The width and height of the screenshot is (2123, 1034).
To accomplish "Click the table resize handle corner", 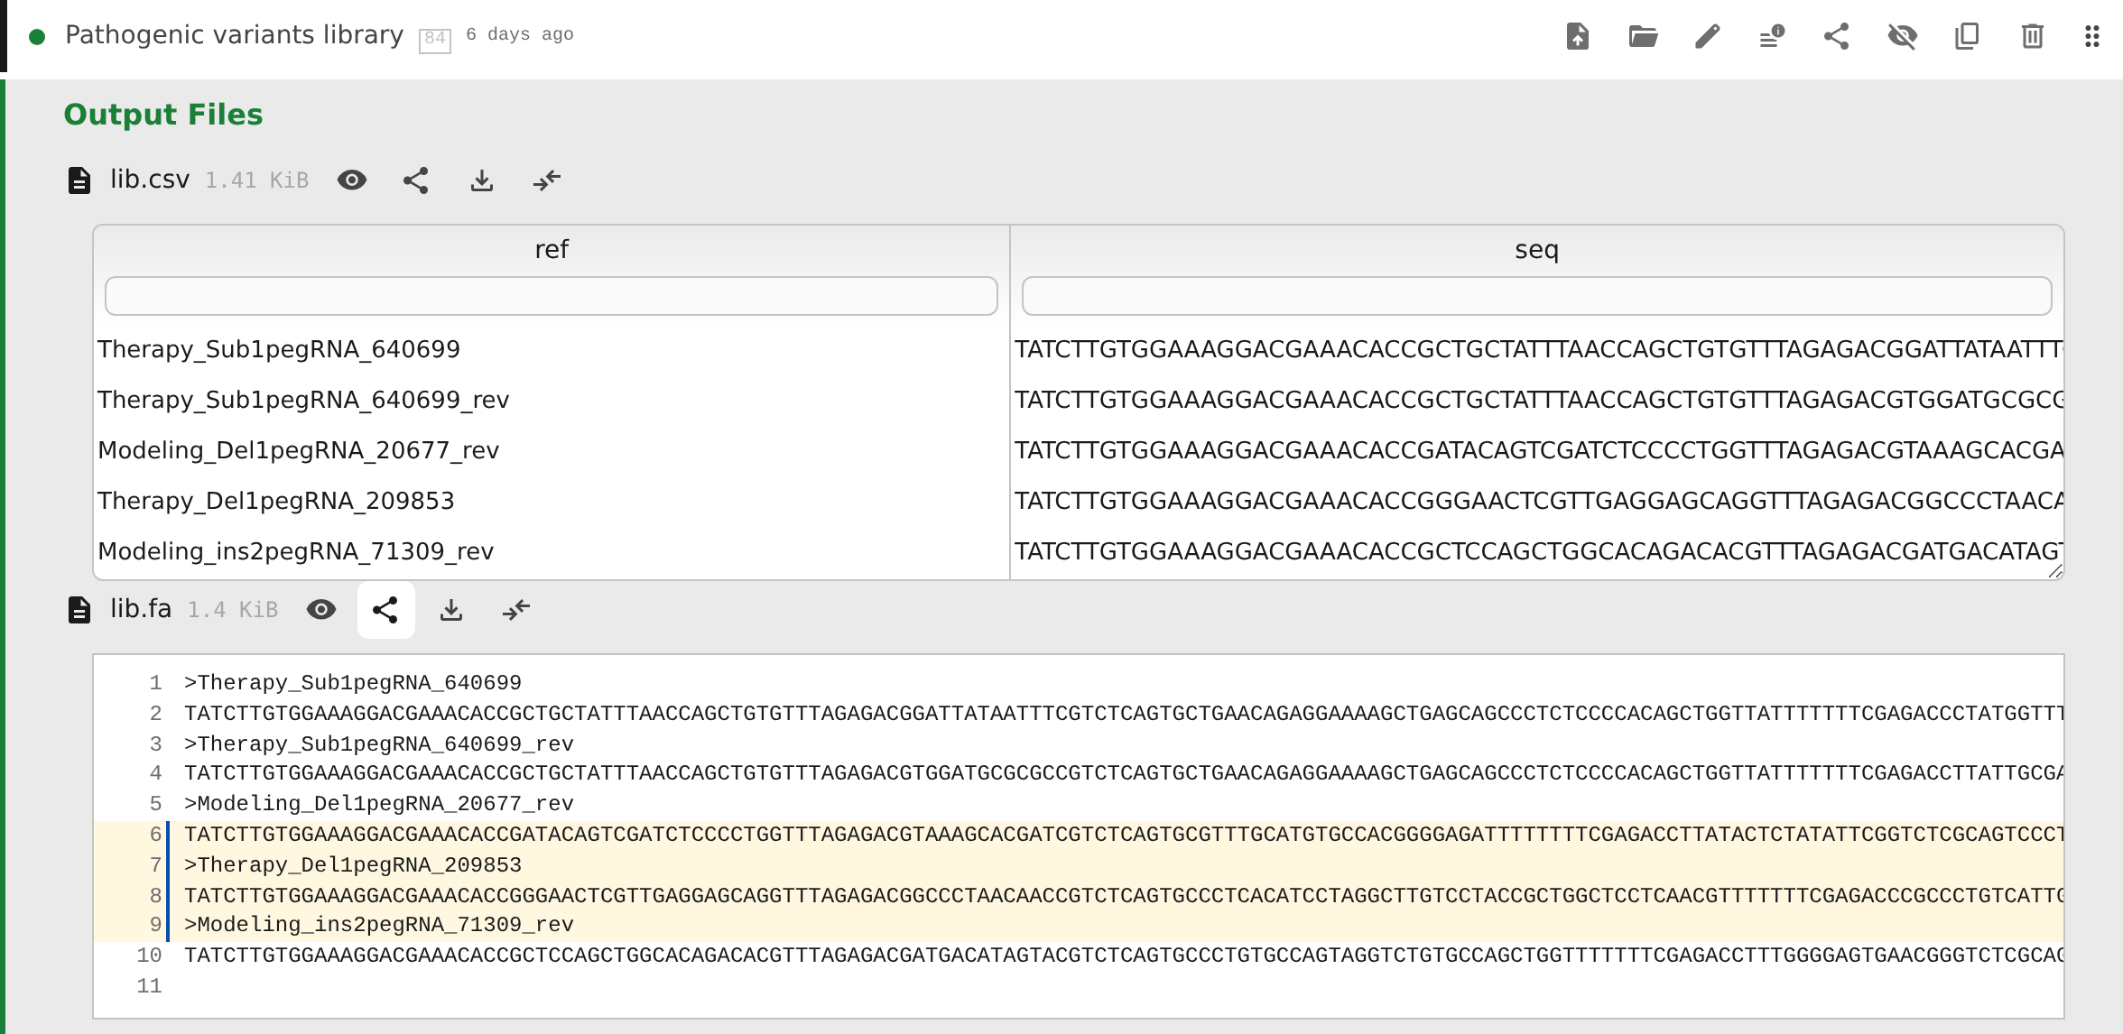I will pyautogui.click(x=2055, y=570).
